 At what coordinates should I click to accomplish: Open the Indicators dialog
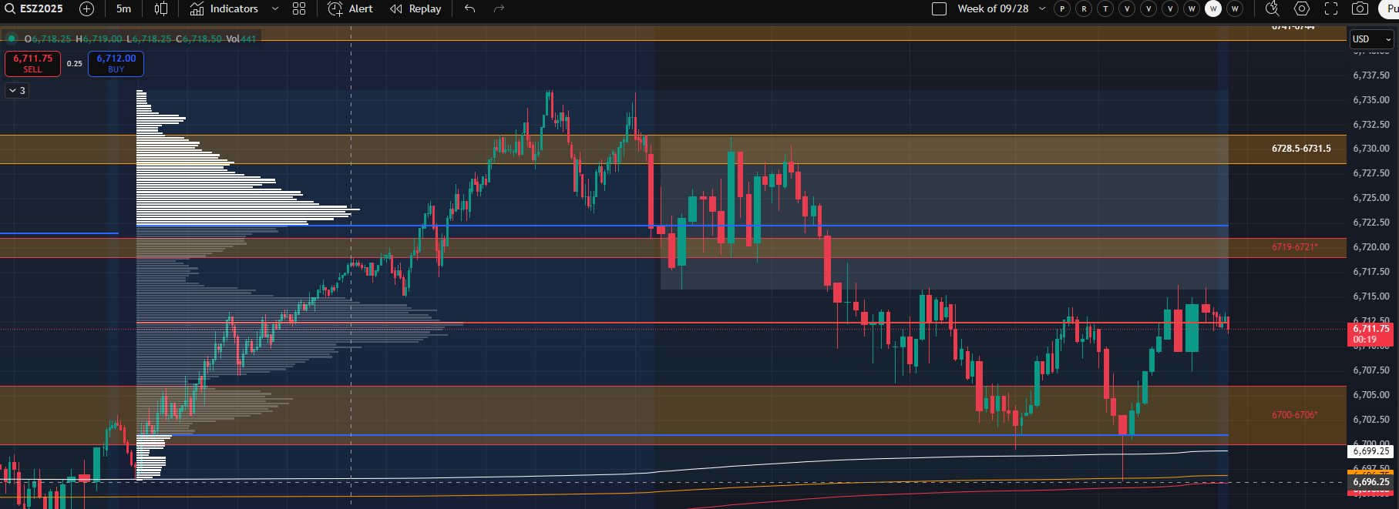pos(224,8)
